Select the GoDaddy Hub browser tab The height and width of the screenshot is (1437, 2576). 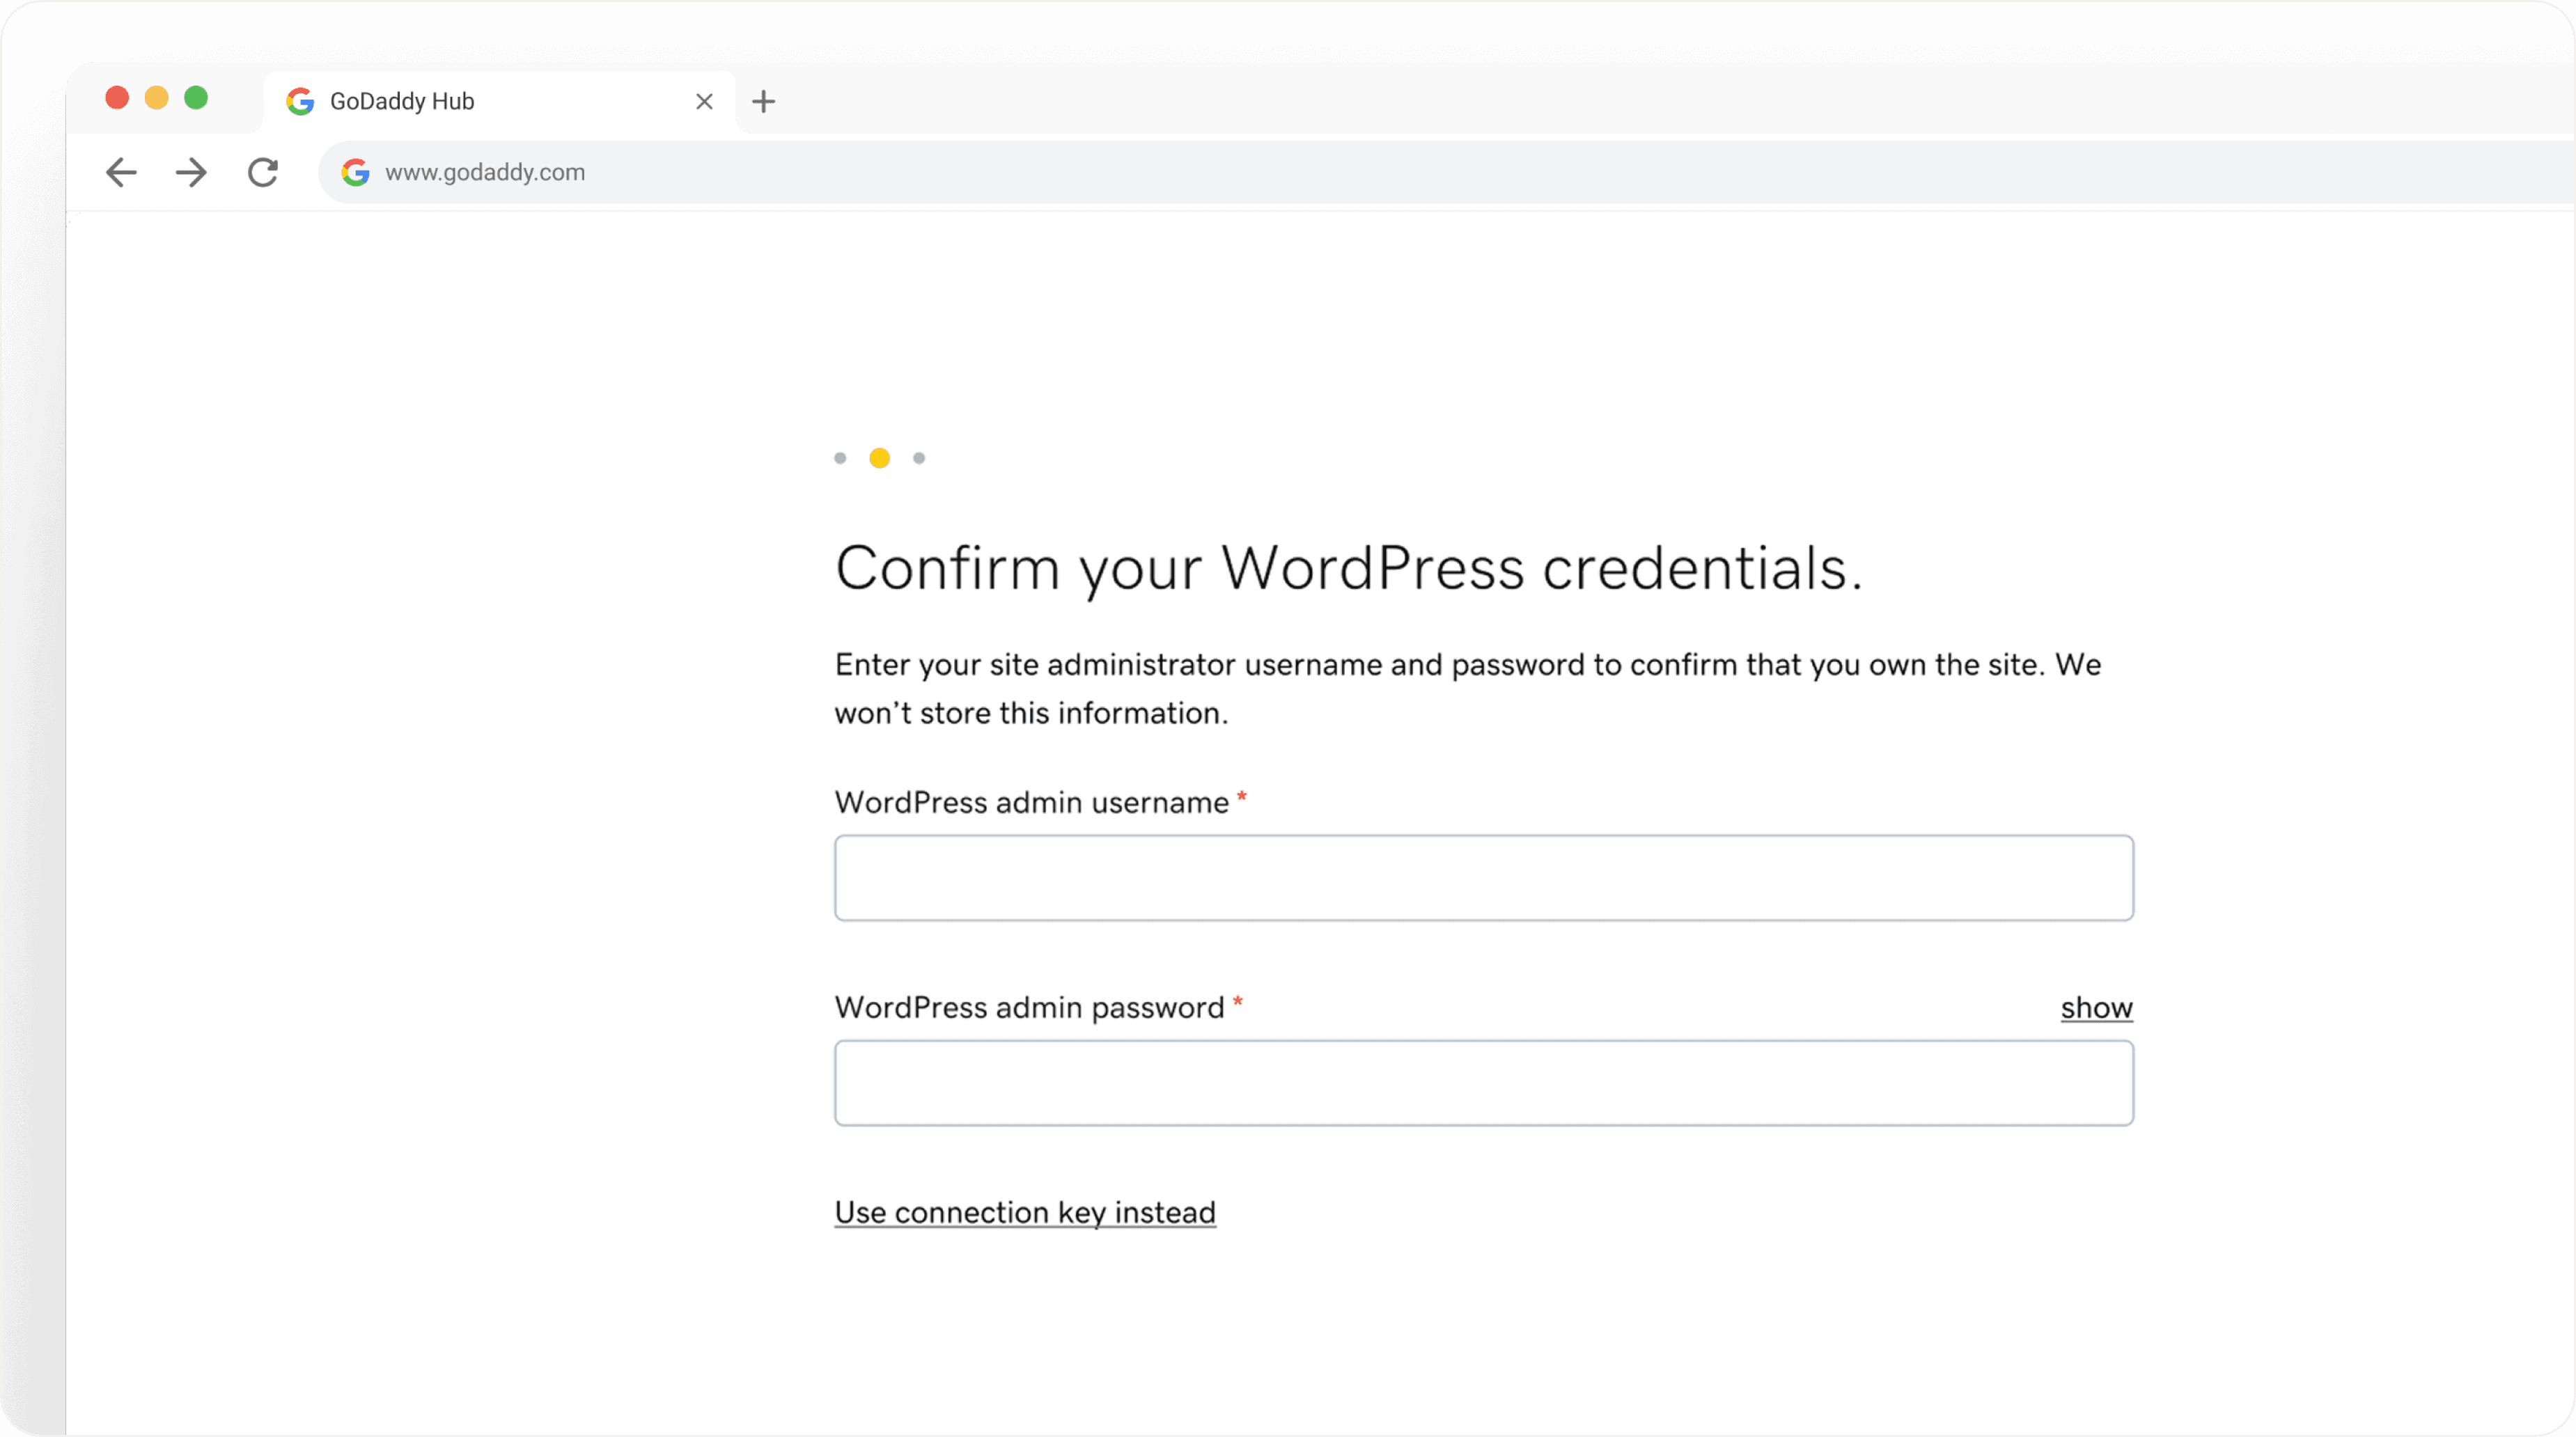[x=499, y=101]
